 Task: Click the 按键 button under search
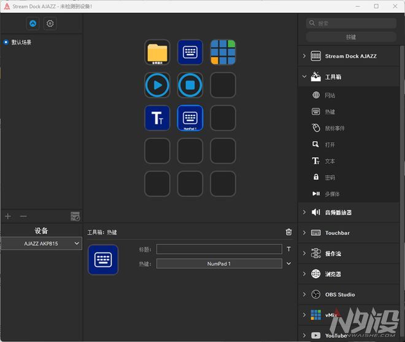pos(351,37)
